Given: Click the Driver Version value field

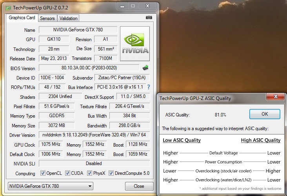Looking at the screenshot, I should pyautogui.click(x=94, y=135).
